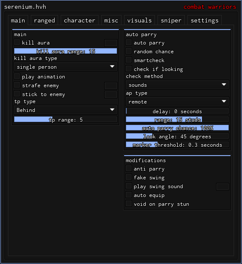Viewport: 242px width, 264px height.
Task: Click the auto parry chance slider
Action: (177, 128)
